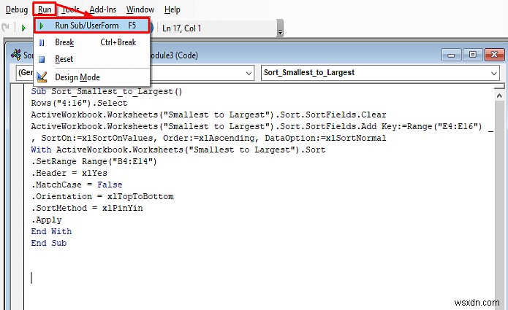Click the Break pause icon in menu
Screen dimensions: 508x310
42,42
